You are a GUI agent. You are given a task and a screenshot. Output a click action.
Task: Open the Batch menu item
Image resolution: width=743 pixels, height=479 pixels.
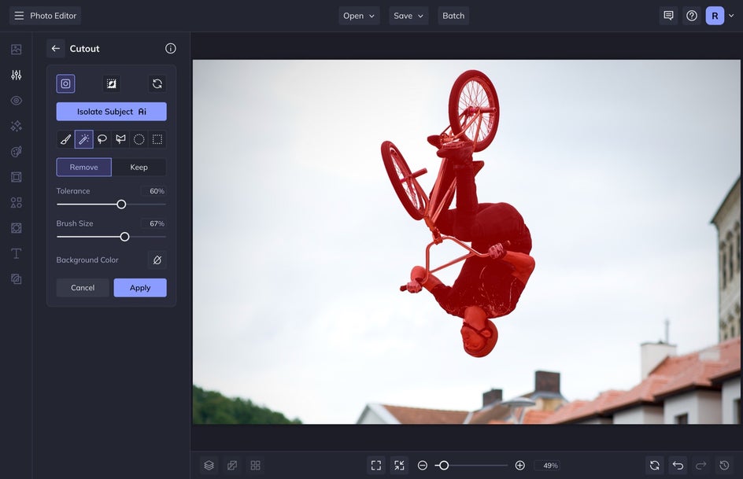[453, 16]
